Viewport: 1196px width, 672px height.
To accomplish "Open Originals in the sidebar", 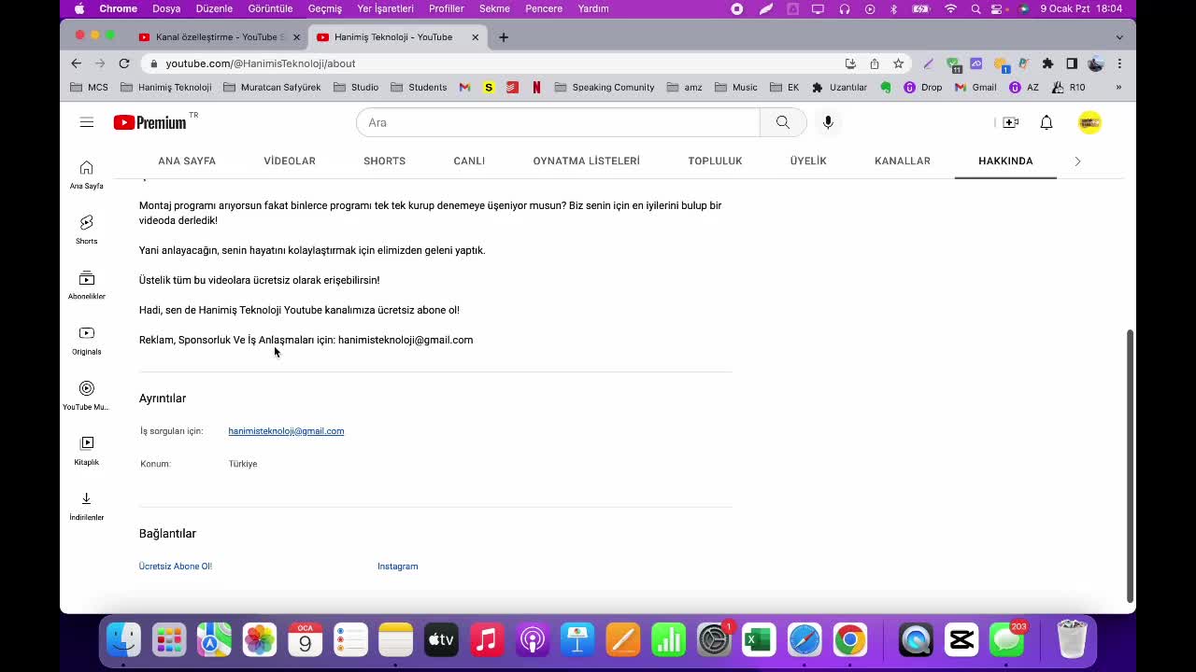I will click(x=86, y=341).
